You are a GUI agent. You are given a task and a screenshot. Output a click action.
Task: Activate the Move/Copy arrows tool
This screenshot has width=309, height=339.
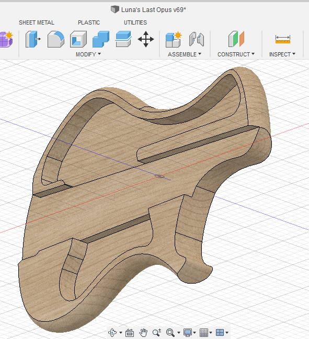click(146, 39)
